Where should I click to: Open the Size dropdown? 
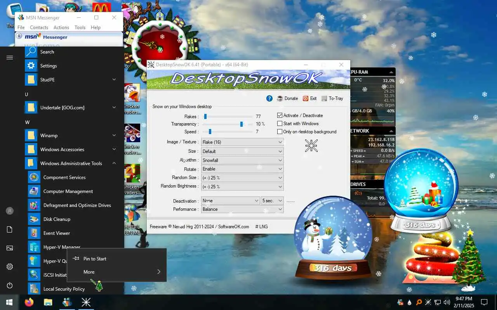click(242, 151)
